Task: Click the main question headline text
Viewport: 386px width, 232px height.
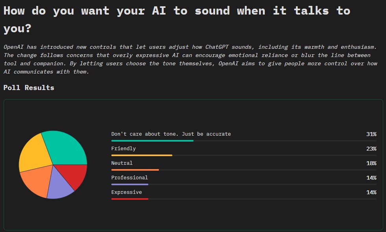Action: 176,11
